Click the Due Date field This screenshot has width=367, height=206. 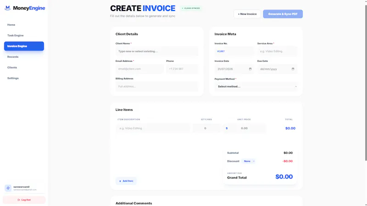pyautogui.click(x=278, y=69)
